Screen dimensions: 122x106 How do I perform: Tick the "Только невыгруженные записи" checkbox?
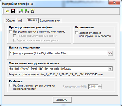pyautogui.click(x=14, y=36)
